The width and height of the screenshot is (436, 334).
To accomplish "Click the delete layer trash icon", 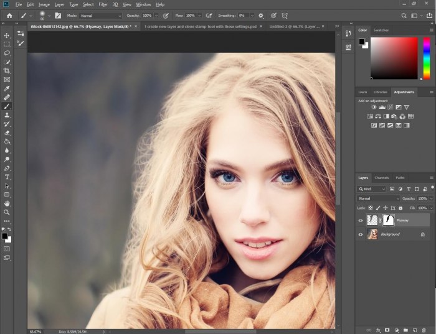I will 424,330.
